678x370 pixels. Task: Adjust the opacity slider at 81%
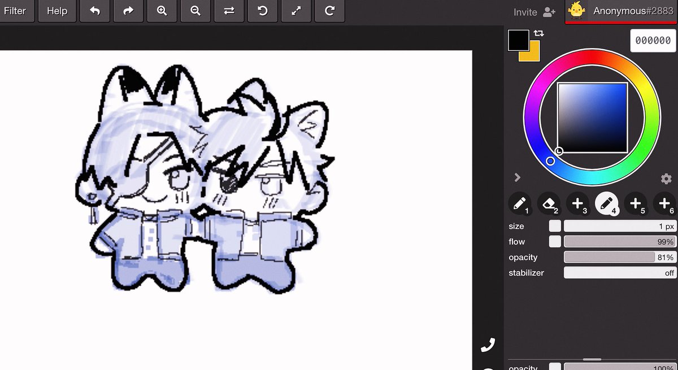620,257
